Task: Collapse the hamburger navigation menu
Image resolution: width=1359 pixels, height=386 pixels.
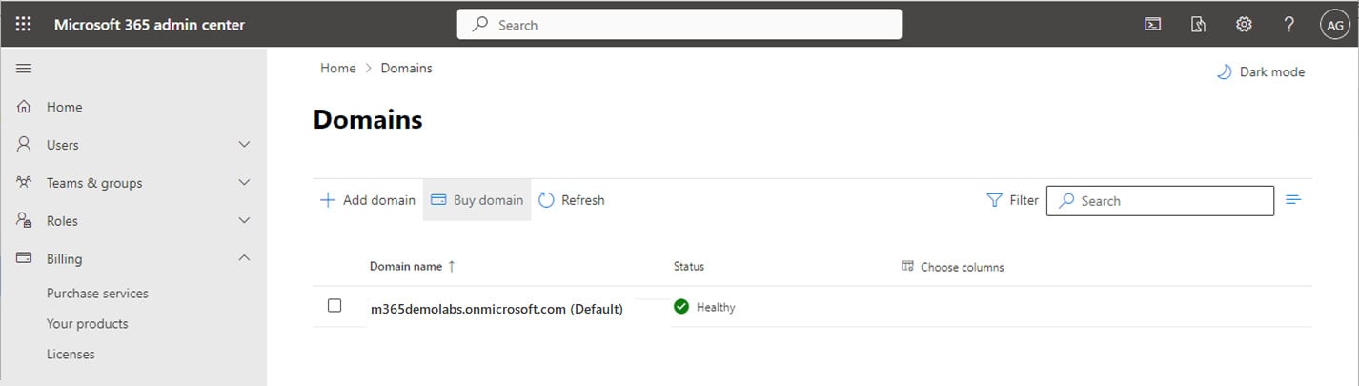Action: tap(24, 69)
